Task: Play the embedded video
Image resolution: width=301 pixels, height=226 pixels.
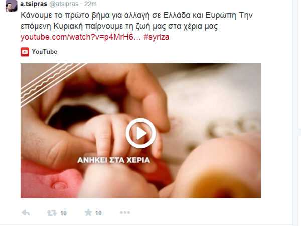Action: (140, 133)
